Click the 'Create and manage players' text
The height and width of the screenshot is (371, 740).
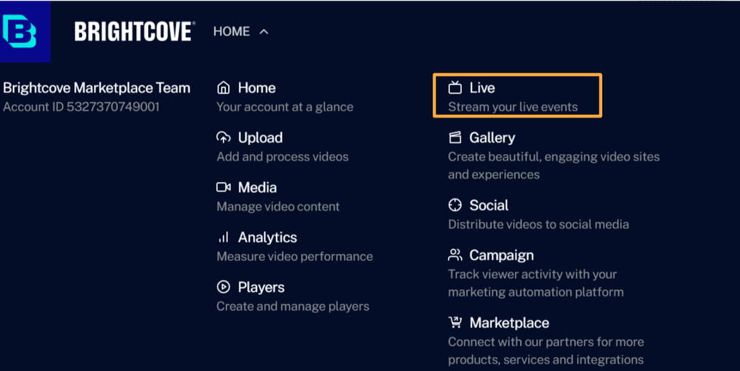click(293, 306)
